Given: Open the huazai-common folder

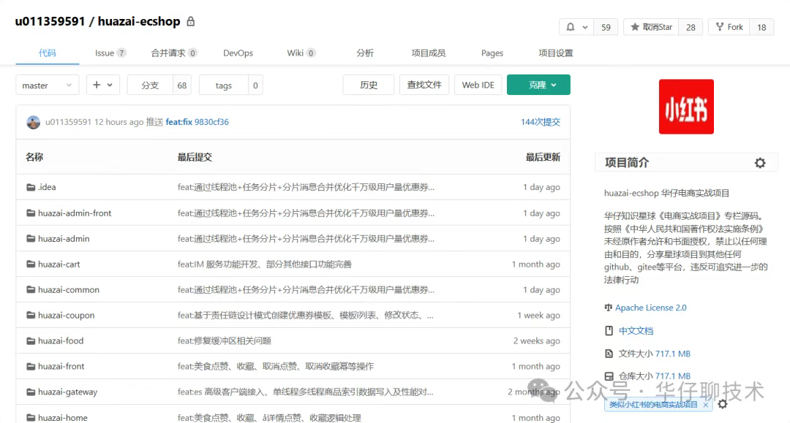Looking at the screenshot, I should click(x=69, y=290).
